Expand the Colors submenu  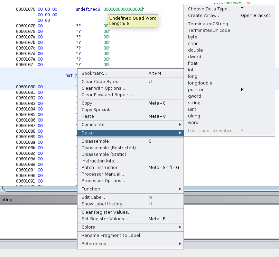[x=130, y=227]
